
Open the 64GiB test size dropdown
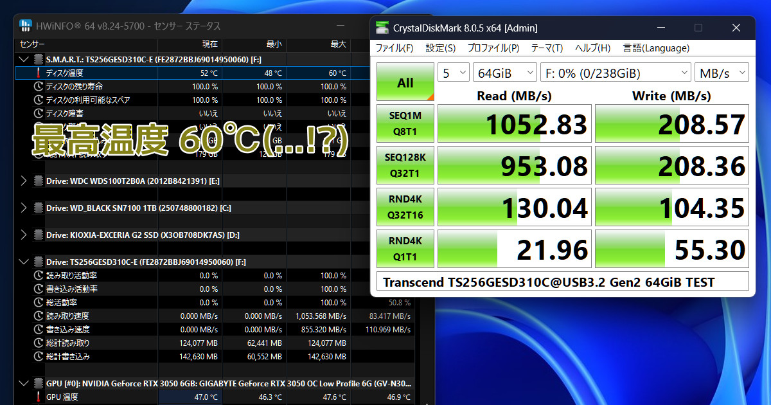click(x=504, y=73)
